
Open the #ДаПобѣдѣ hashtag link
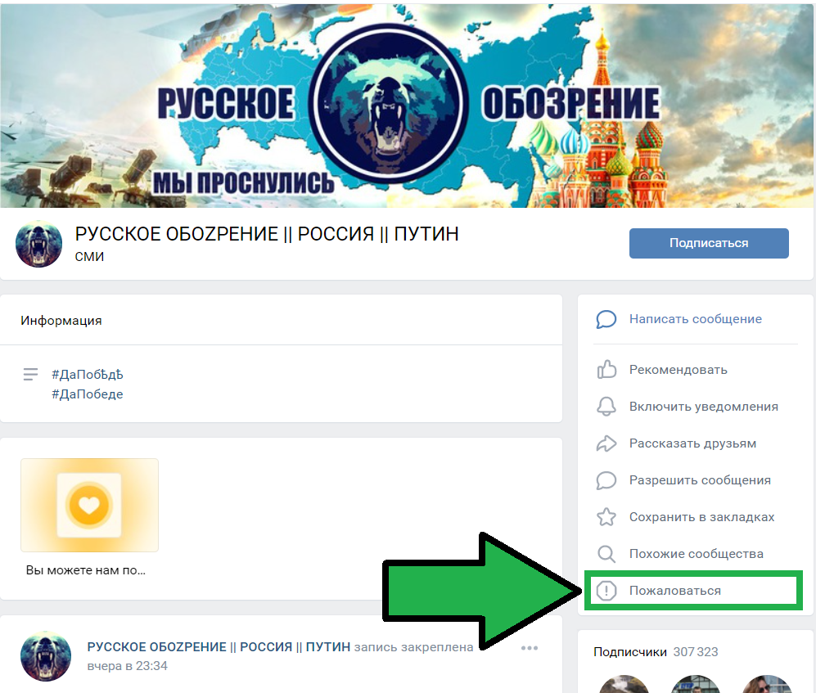point(88,374)
